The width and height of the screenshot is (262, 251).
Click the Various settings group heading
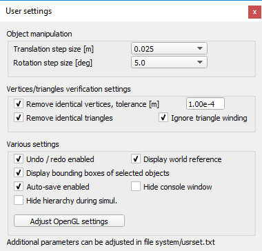click(x=32, y=144)
